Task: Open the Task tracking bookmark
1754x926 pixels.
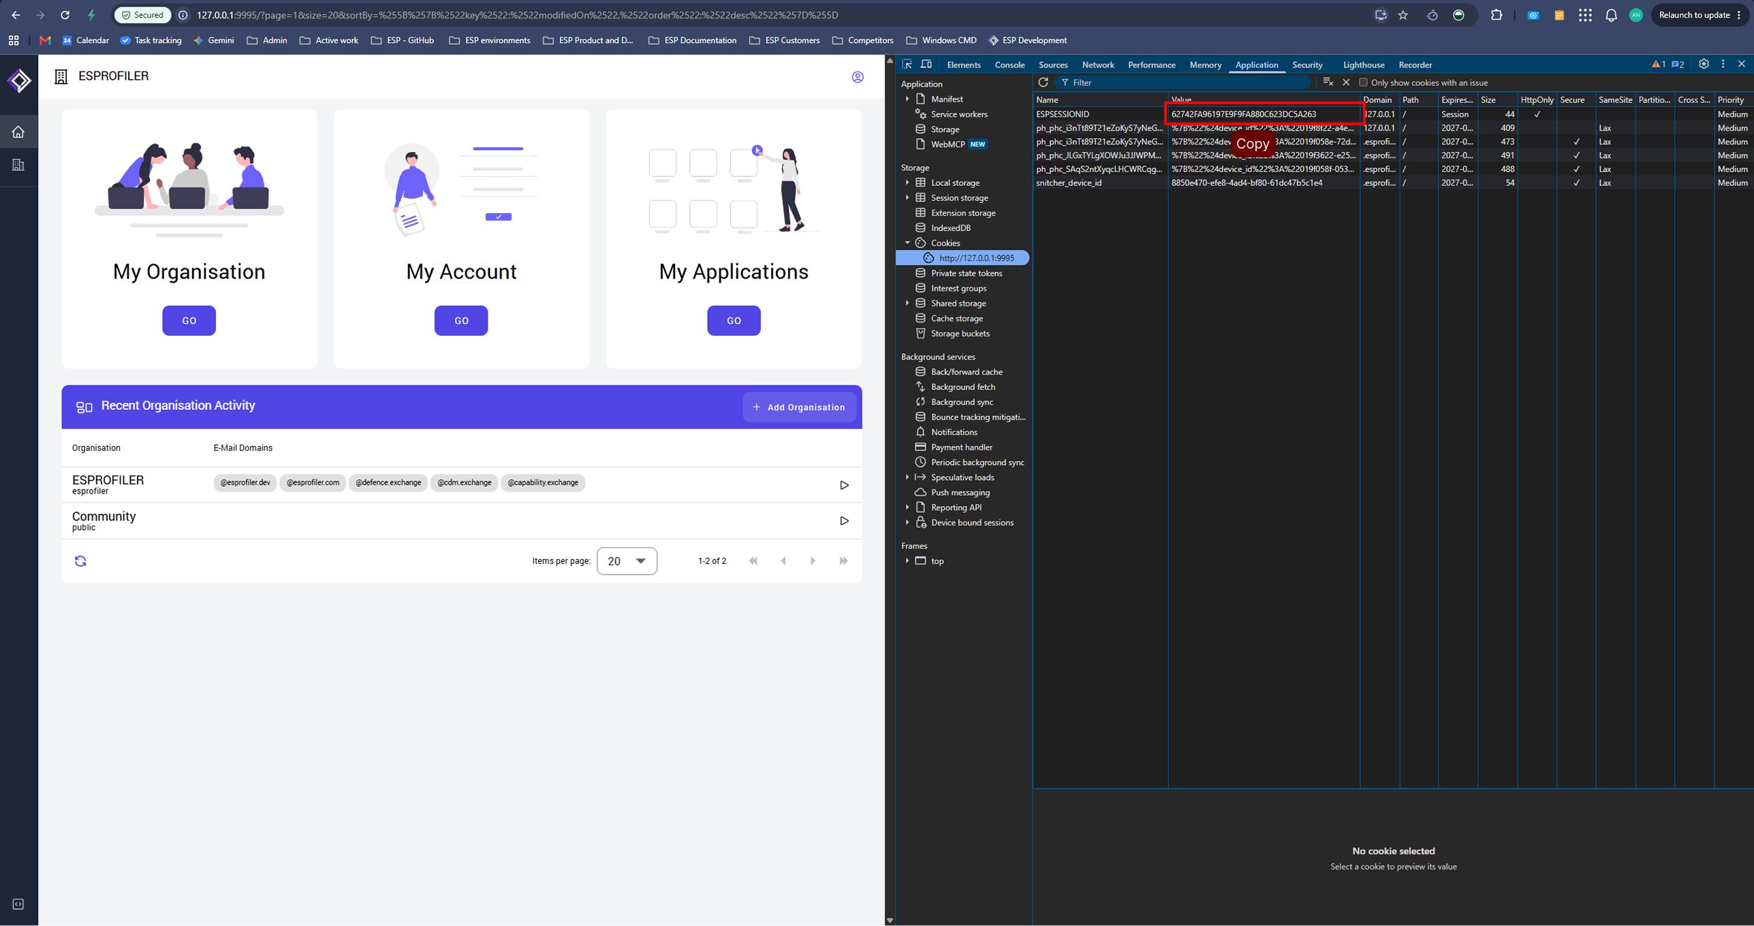Action: click(x=151, y=40)
